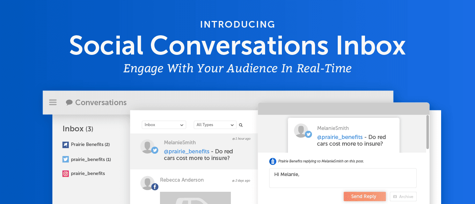Select prairie_benefits (1) Twitter inbox
The height and width of the screenshot is (204, 475).
87,159
